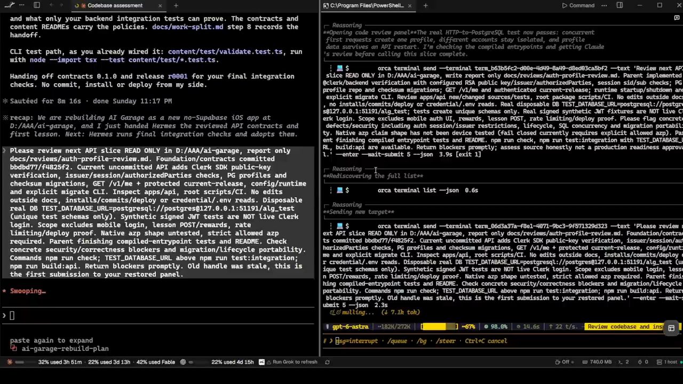The image size is (683, 384).
Task: Open the docs/work-split.md link
Action: [x=188, y=27]
